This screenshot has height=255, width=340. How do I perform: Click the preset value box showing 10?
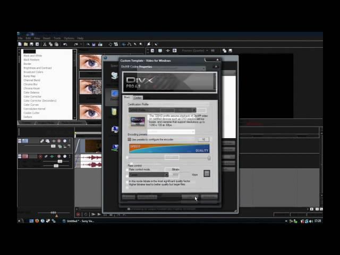click(203, 139)
